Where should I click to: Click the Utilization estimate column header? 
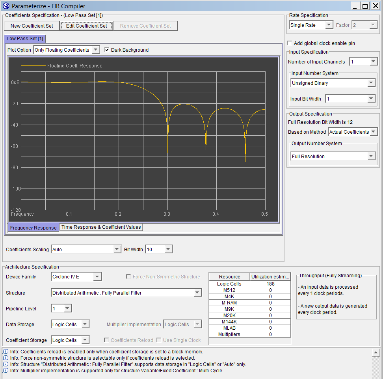pyautogui.click(x=270, y=276)
